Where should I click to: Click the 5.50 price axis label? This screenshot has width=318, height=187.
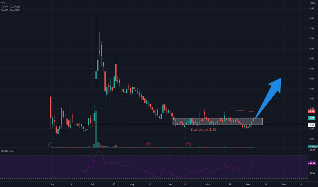click(x=312, y=69)
